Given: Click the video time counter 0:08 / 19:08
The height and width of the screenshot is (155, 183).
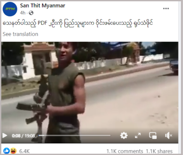Looking at the screenshot, I should [x=23, y=136].
